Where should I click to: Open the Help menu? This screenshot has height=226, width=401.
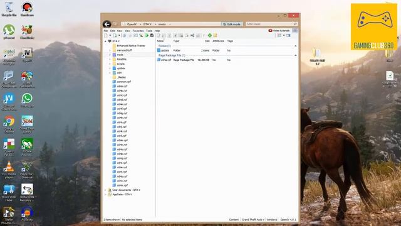(157, 31)
